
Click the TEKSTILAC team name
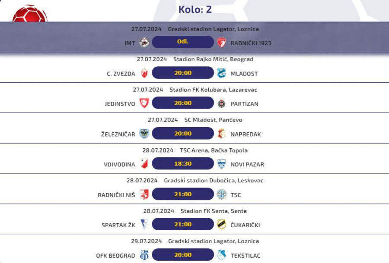pos(245,256)
